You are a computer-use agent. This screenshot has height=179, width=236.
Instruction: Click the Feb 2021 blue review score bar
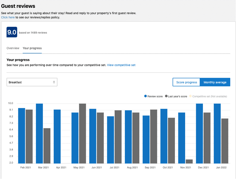(22, 136)
